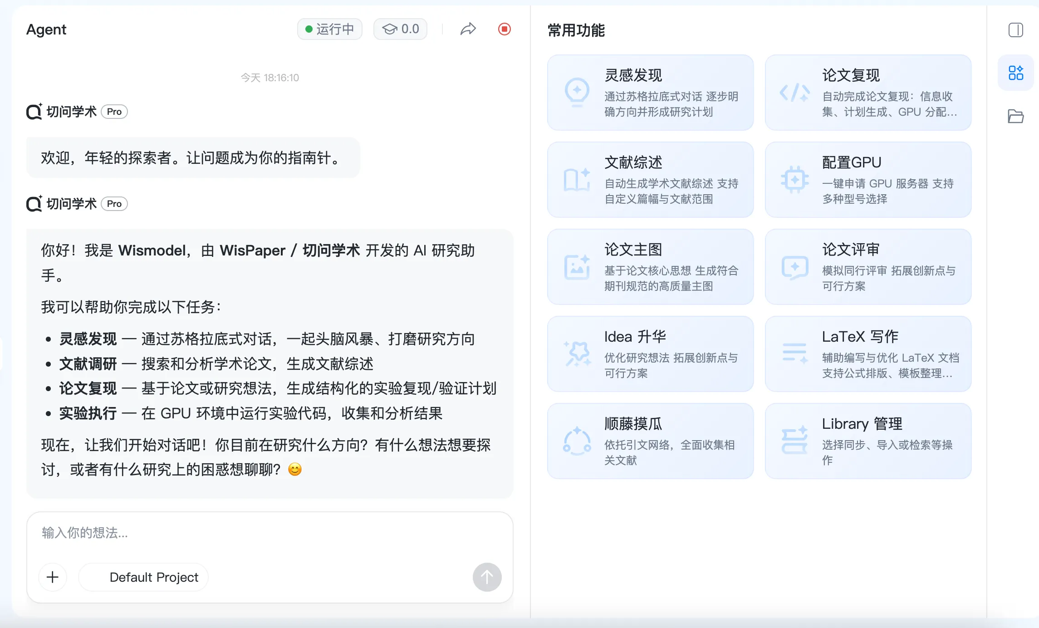Select the Library 管理 card title
The width and height of the screenshot is (1039, 628).
pyautogui.click(x=862, y=424)
